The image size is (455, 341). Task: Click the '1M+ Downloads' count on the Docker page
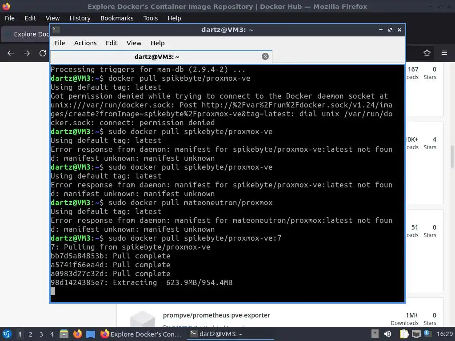point(404,319)
